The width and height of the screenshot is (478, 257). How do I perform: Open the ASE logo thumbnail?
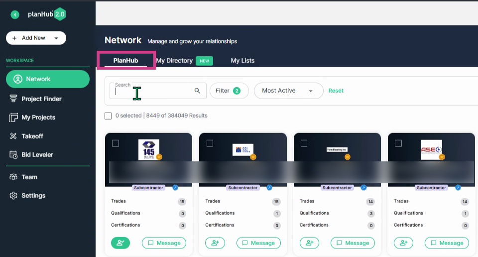[x=431, y=149]
